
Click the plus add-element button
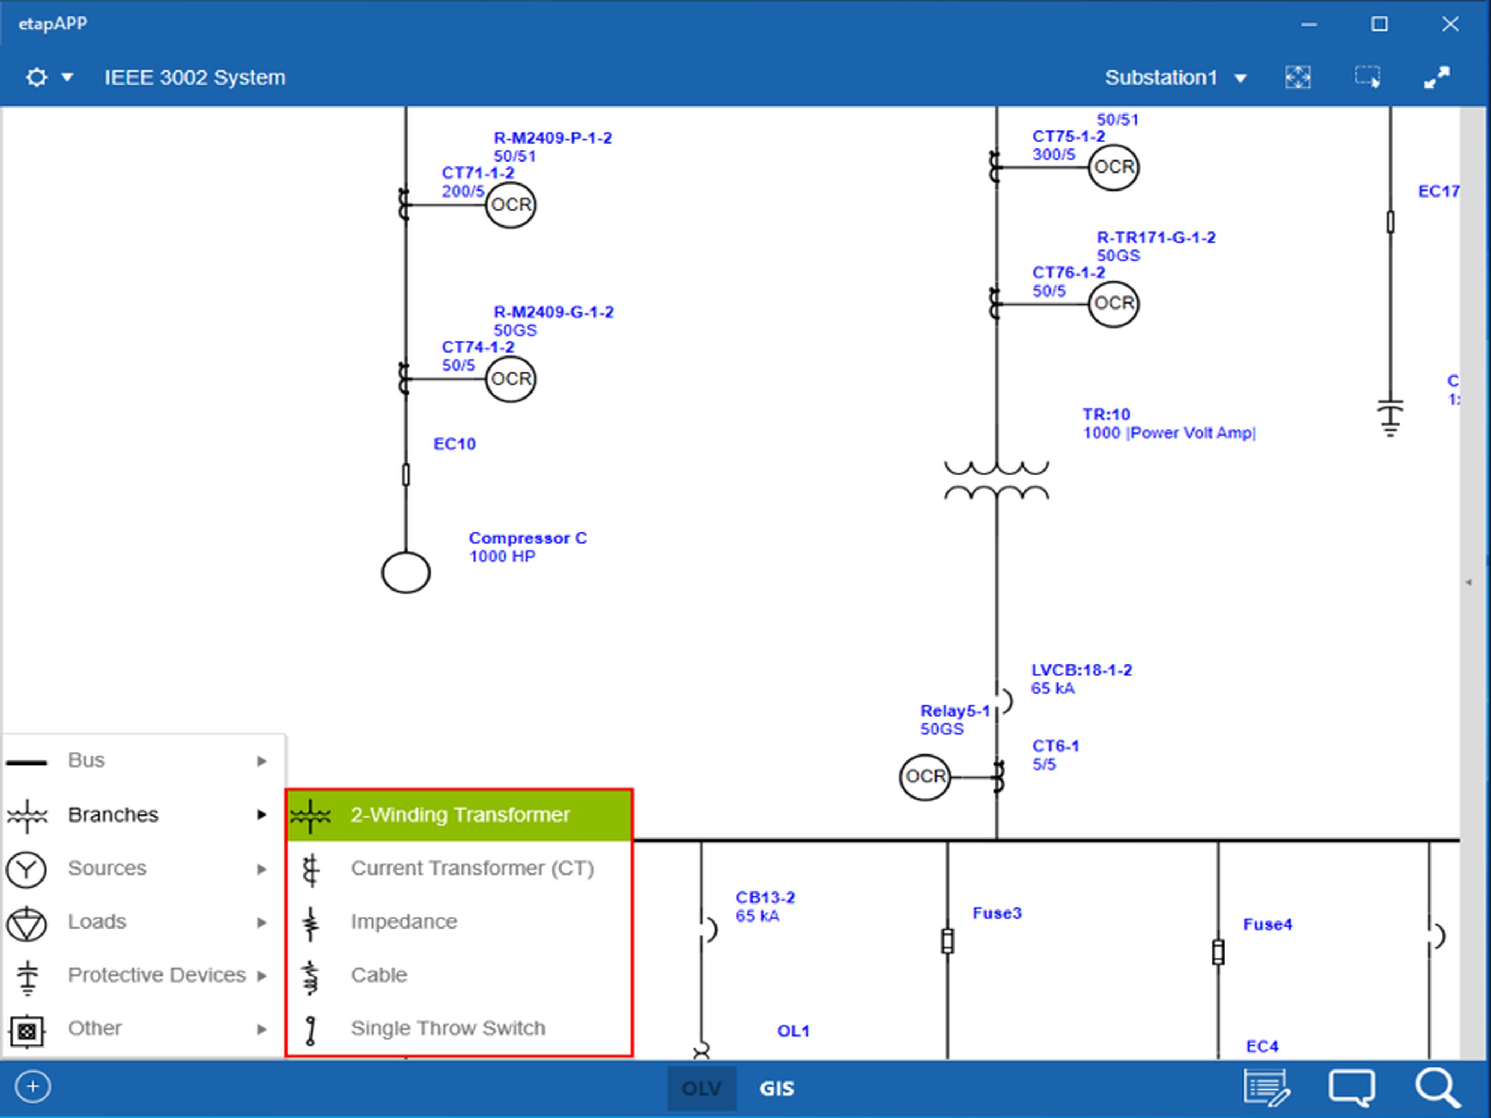(32, 1086)
